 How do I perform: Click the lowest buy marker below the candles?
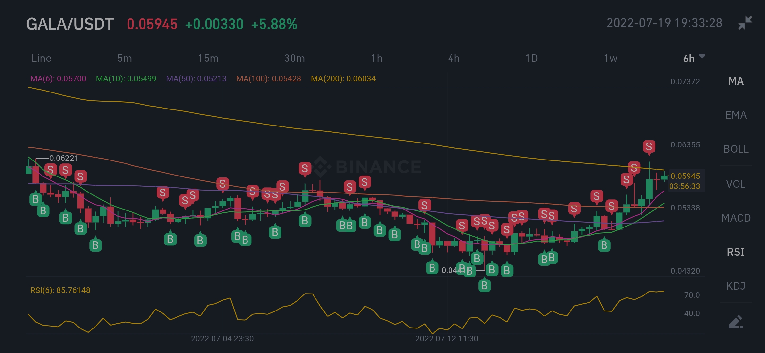[x=484, y=285]
